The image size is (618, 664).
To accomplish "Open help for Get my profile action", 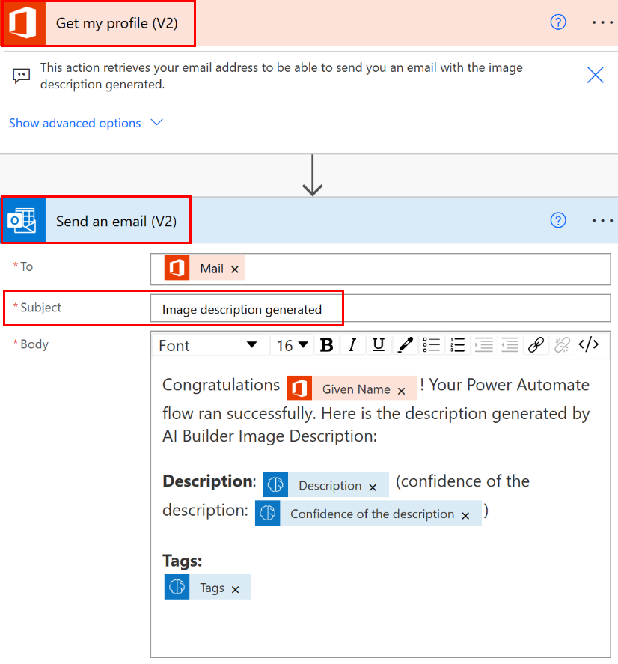I will point(558,22).
